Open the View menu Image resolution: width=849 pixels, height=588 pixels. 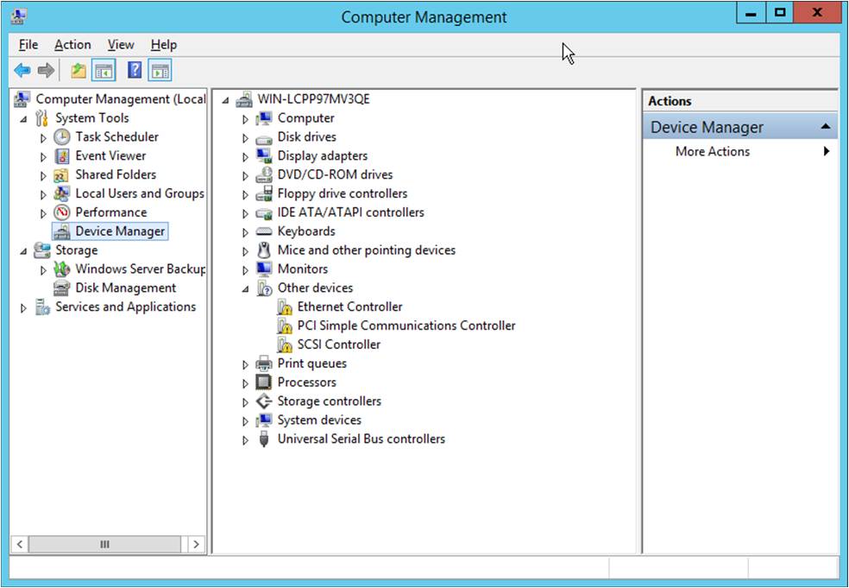click(121, 45)
